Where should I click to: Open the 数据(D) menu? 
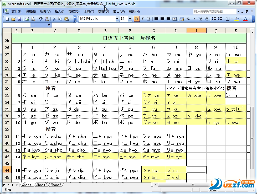104,12
